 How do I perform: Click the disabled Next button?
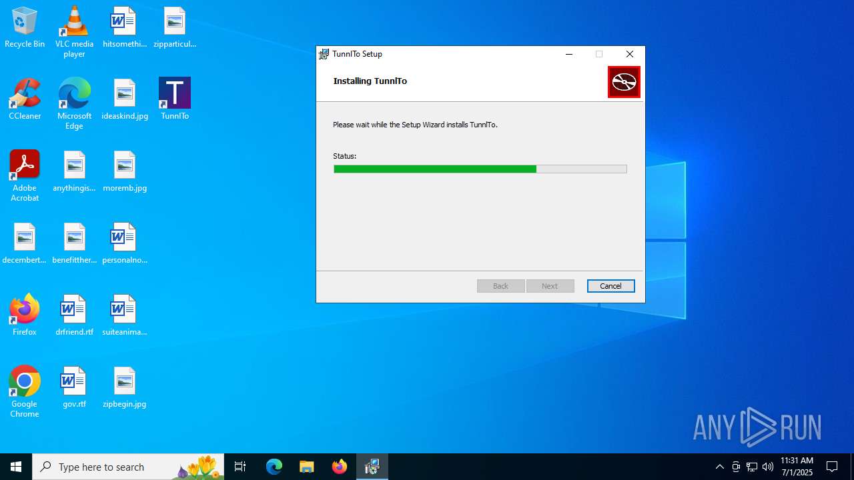click(x=550, y=286)
